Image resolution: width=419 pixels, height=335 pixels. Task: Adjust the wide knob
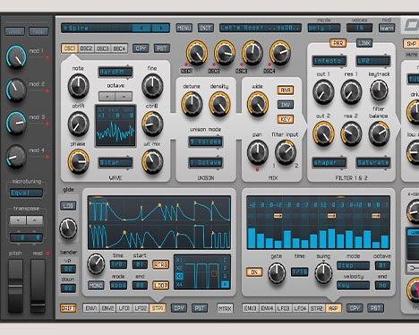click(258, 104)
